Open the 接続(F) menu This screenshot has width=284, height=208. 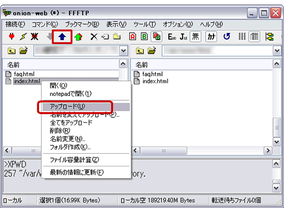click(15, 24)
